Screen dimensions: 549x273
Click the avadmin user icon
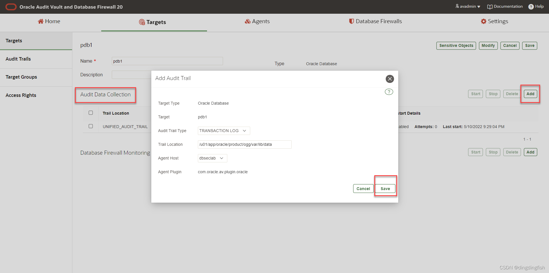[x=457, y=6]
